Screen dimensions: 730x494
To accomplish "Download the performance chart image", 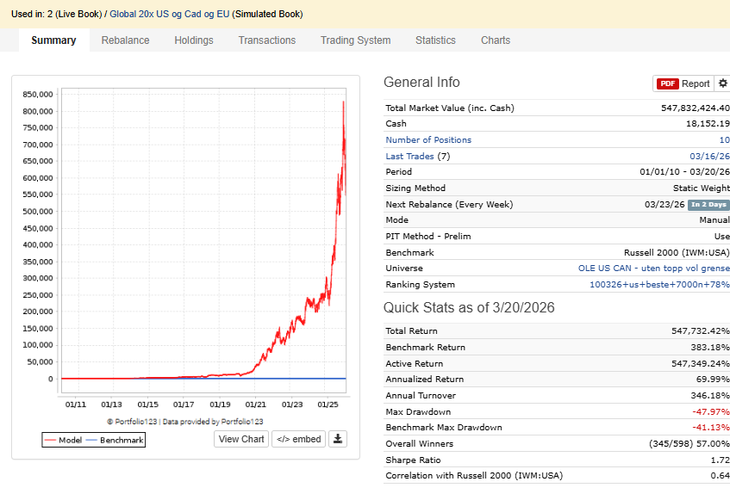I will (x=338, y=439).
